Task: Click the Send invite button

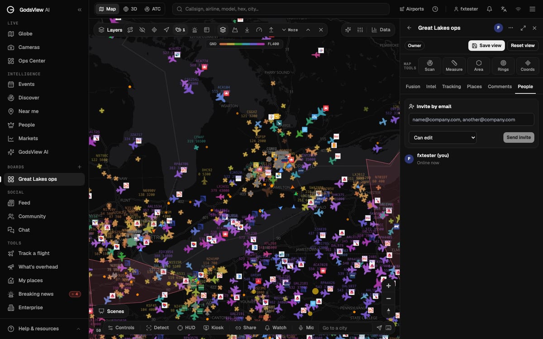Action: click(x=519, y=137)
